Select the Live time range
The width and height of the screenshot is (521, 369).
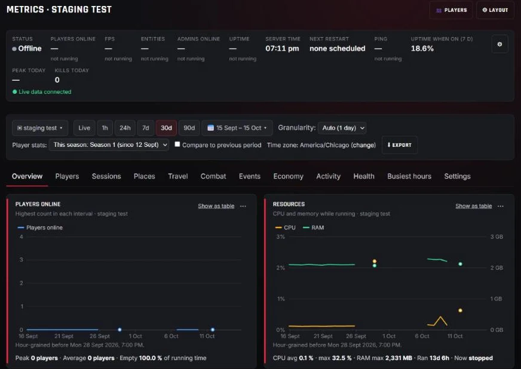point(84,128)
